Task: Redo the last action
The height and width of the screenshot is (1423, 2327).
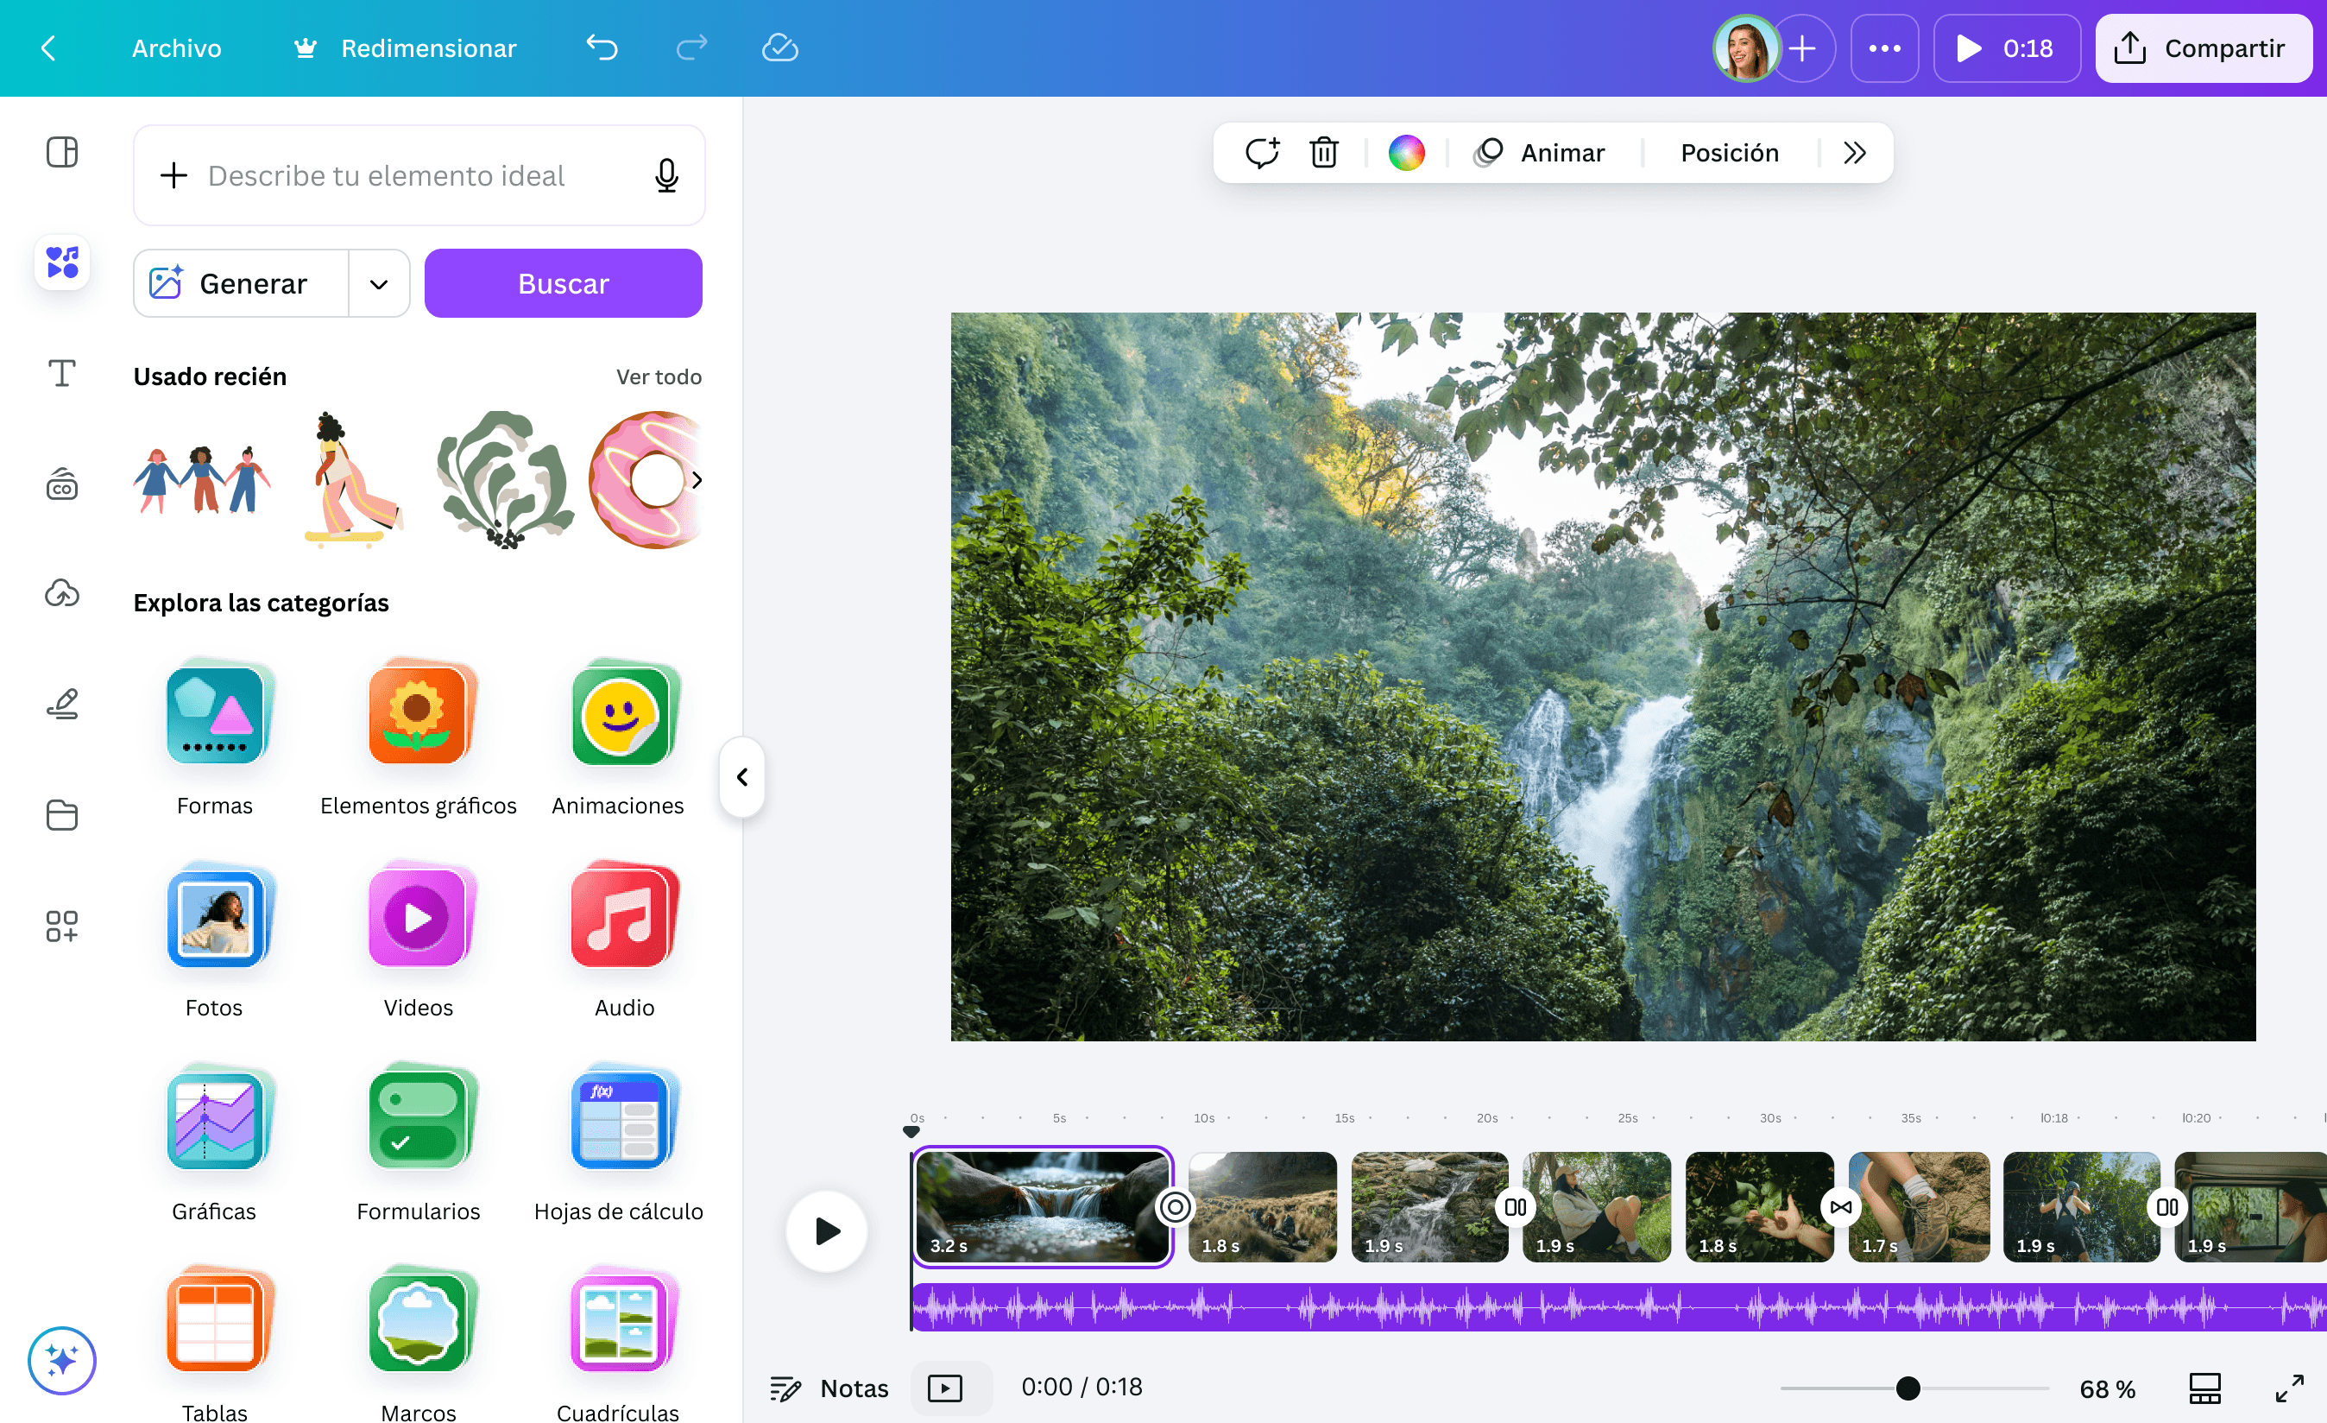Action: pyautogui.click(x=691, y=47)
